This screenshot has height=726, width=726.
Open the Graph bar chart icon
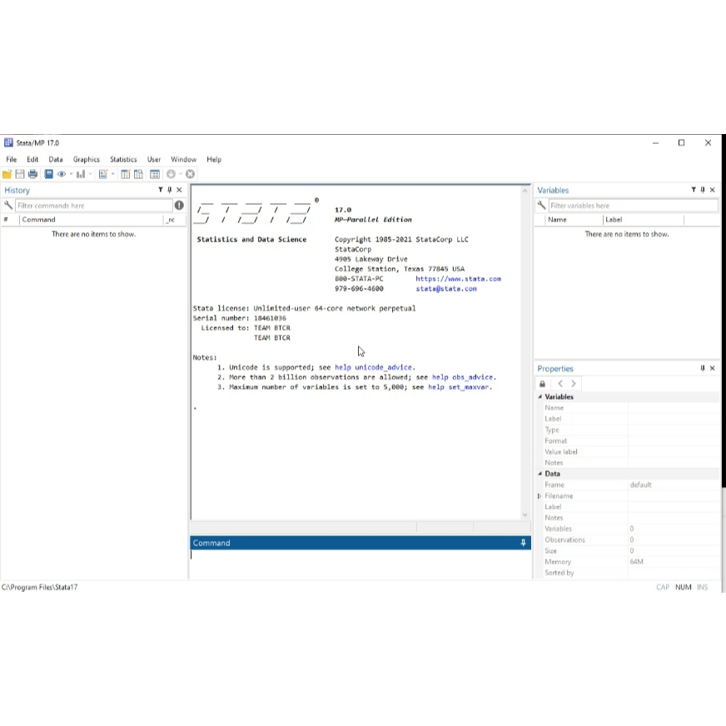(81, 174)
